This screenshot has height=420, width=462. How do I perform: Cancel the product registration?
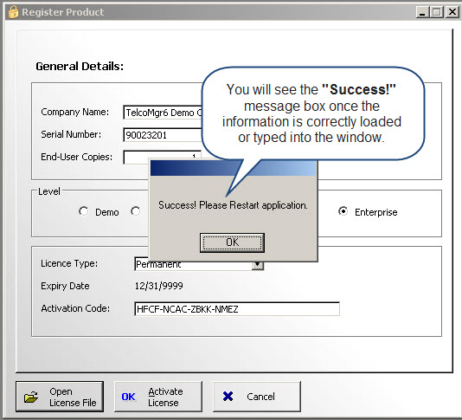coord(257,397)
